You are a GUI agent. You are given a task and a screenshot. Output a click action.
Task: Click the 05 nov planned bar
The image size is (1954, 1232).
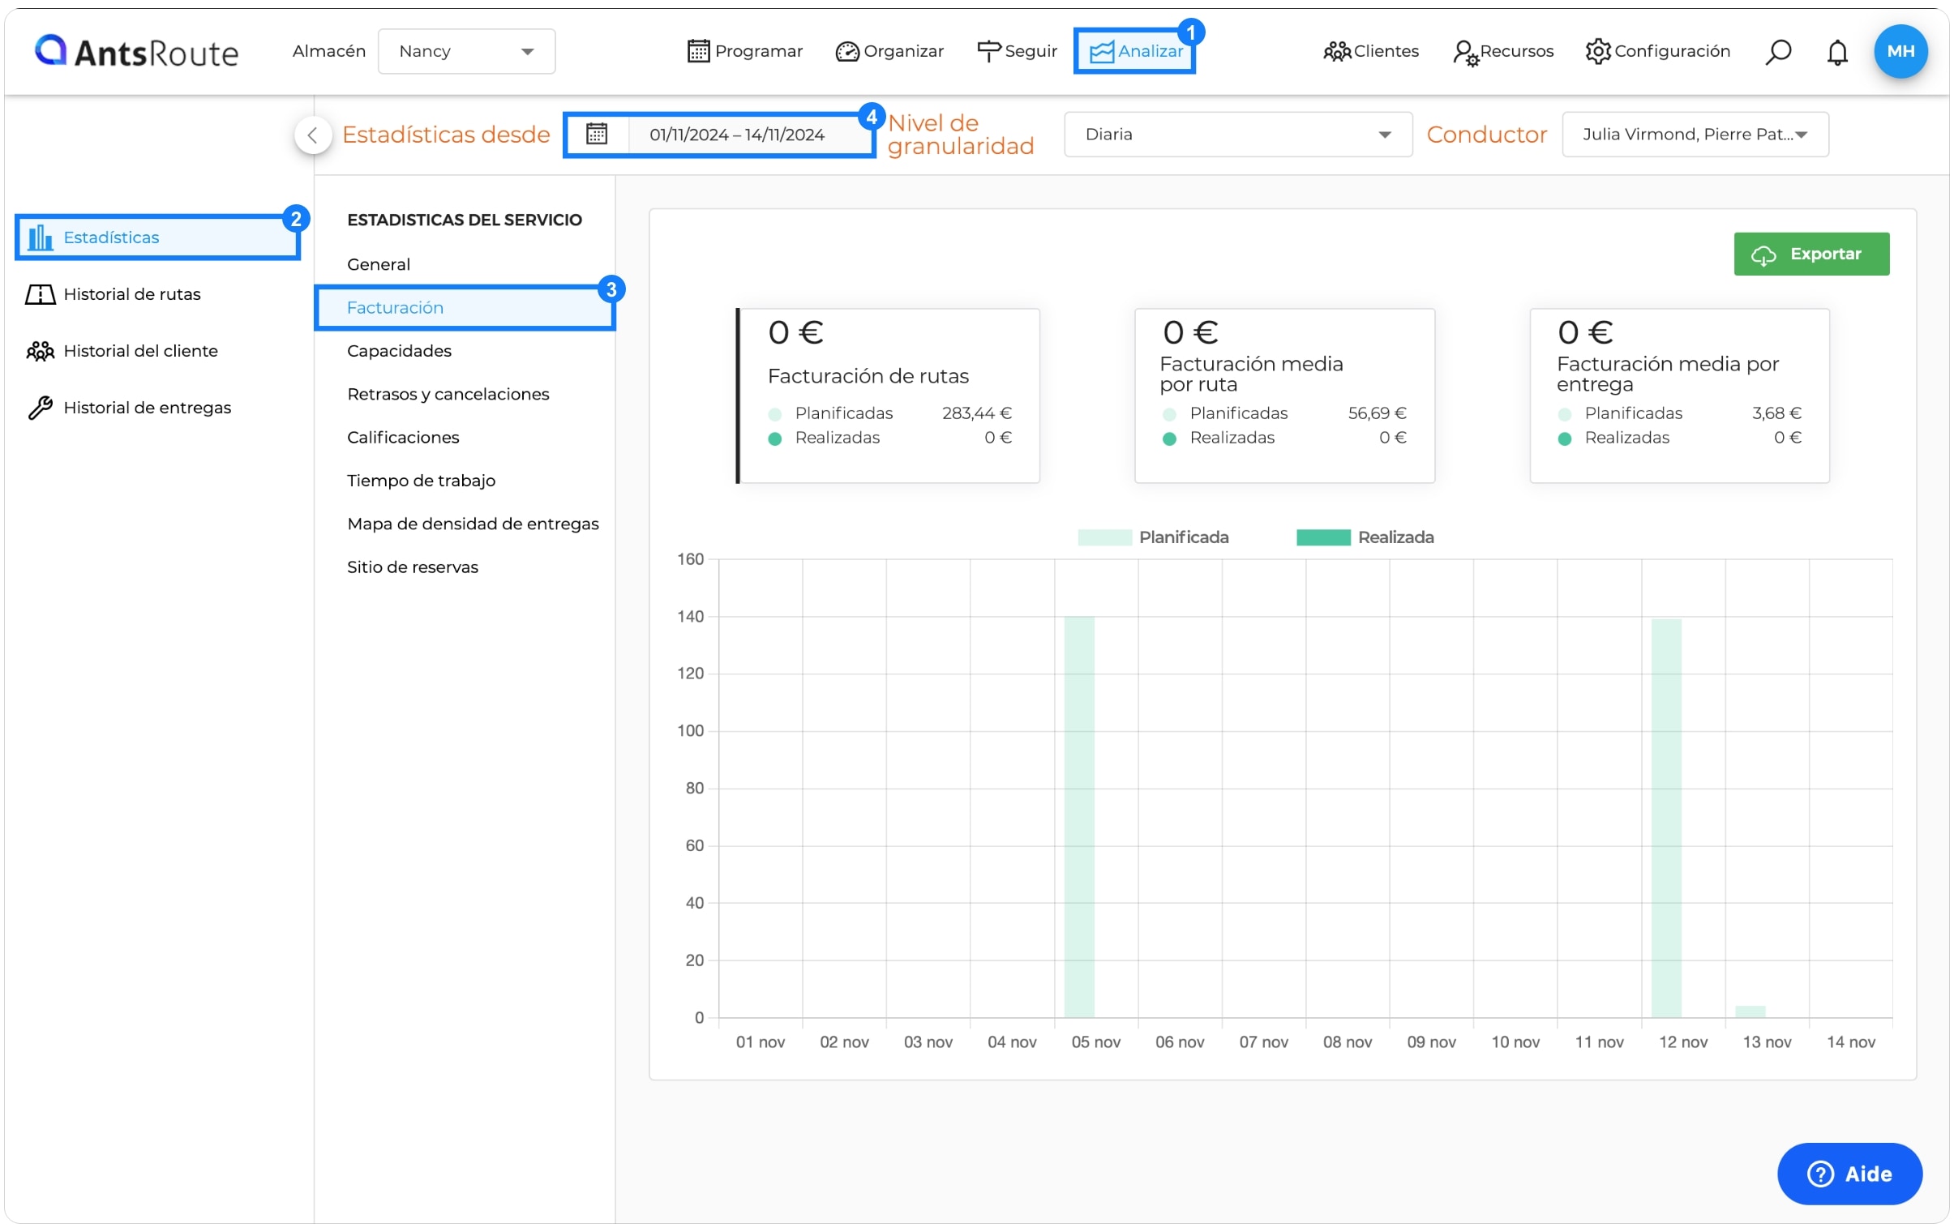point(1079,817)
